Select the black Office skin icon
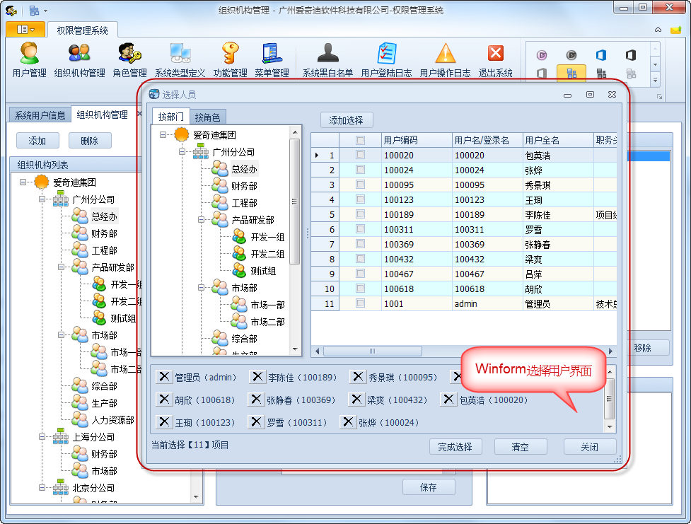691x524 pixels. (631, 55)
